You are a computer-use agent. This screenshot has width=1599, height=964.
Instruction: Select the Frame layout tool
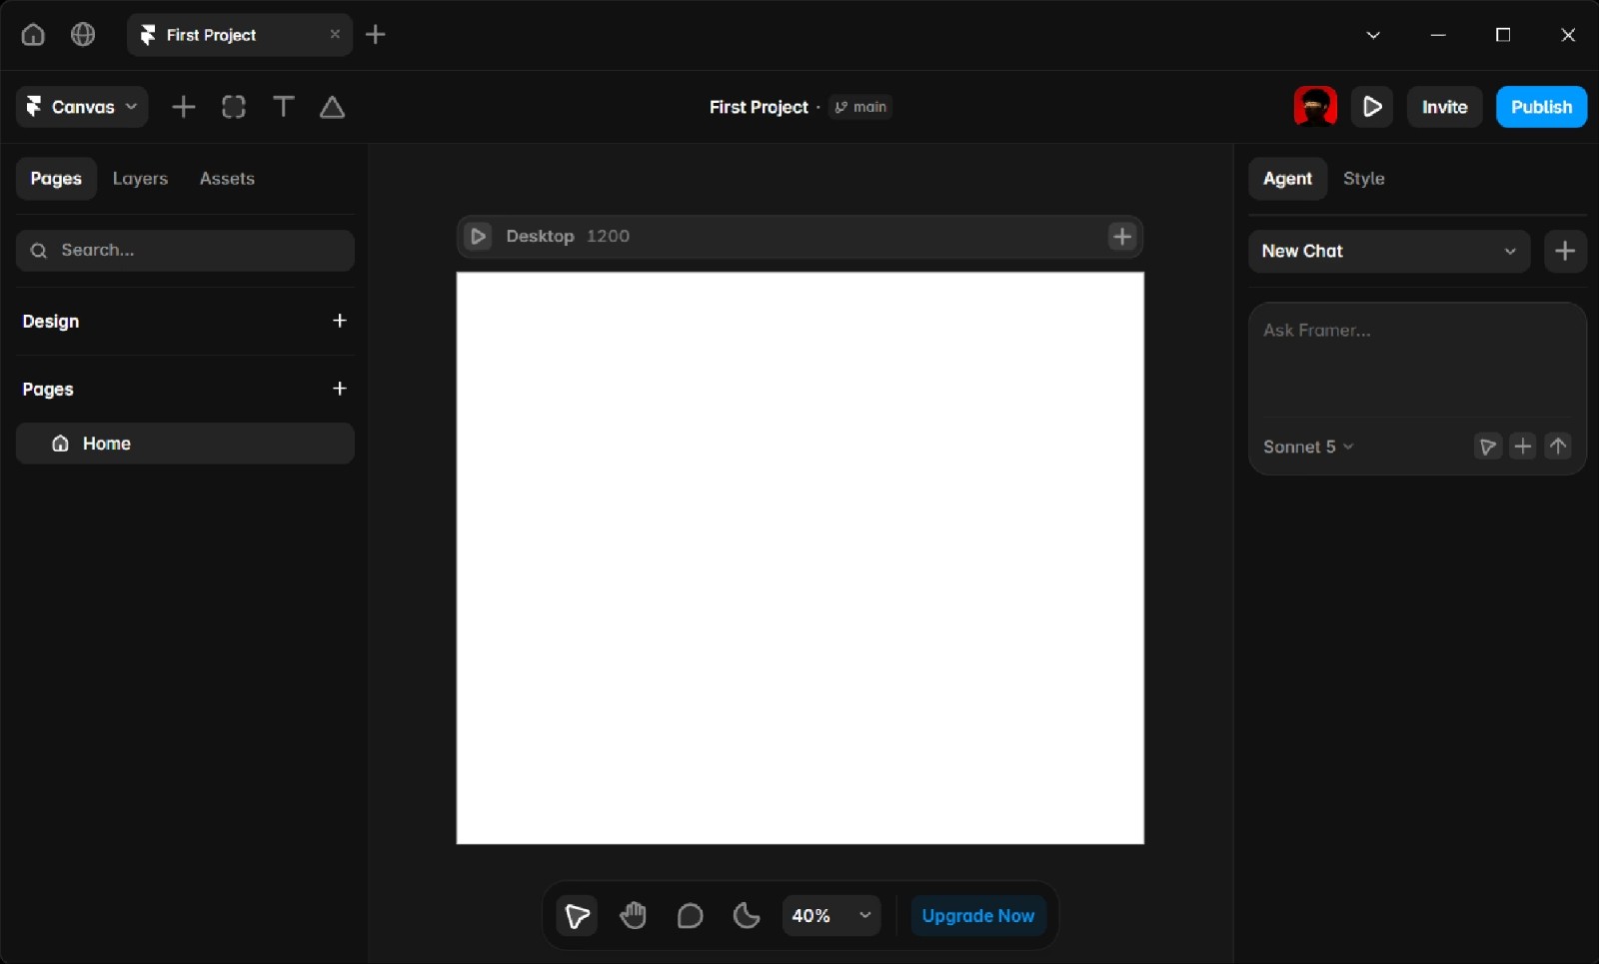(x=234, y=107)
